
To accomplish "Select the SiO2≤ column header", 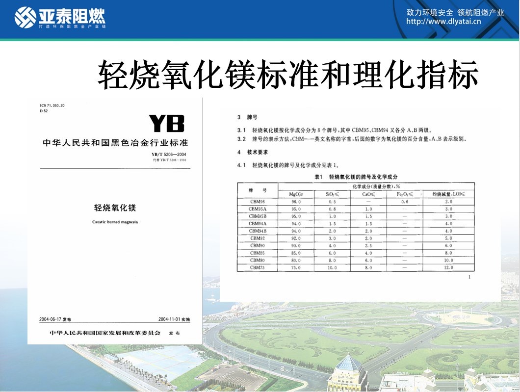I will (x=332, y=194).
